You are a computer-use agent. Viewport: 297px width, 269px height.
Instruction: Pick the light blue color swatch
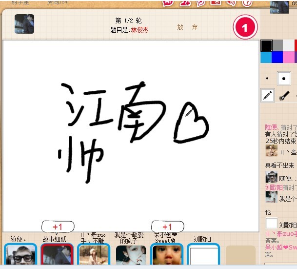click(x=266, y=57)
